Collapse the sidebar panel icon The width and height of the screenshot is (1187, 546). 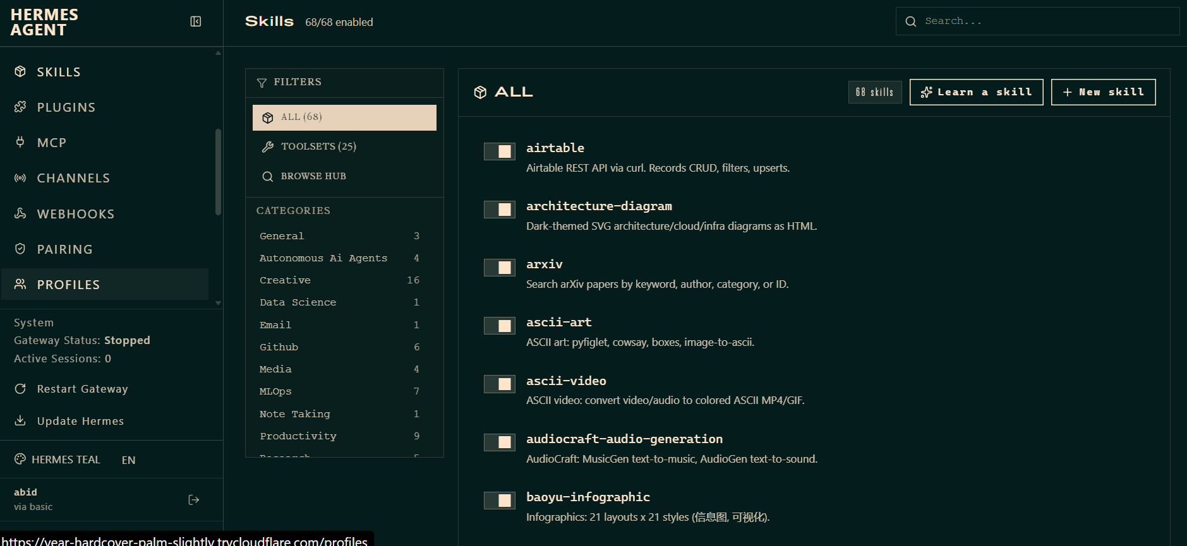[x=196, y=21]
